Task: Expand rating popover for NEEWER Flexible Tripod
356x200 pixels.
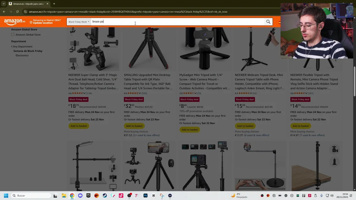Action: tap(306, 93)
